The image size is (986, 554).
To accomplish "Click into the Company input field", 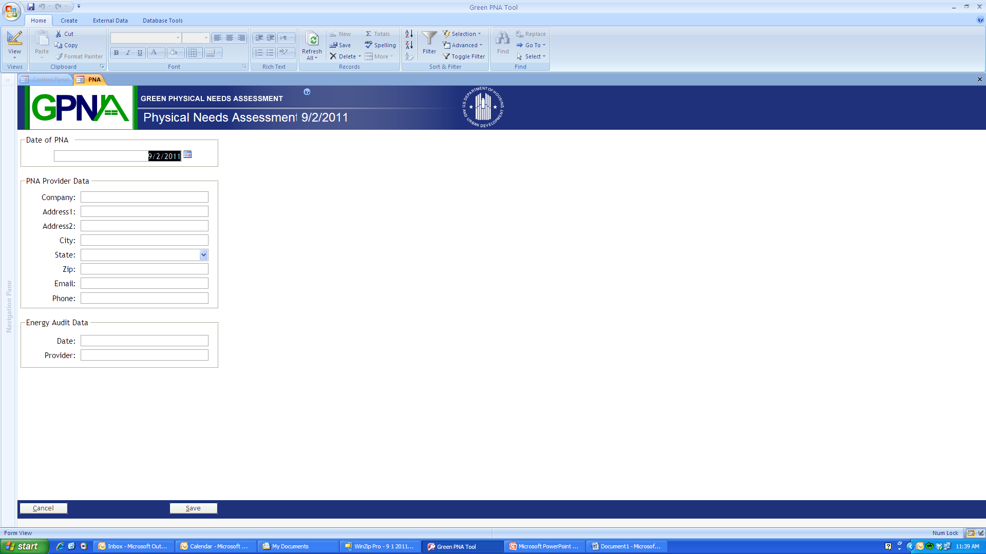I will [144, 197].
